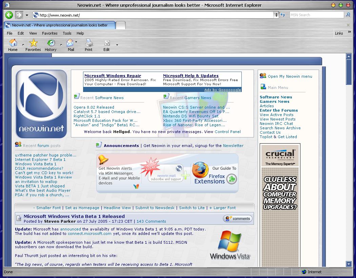Viewport: 356px width, 278px height.
Task: Click the grey Forward arrow button
Action: (x=19, y=15)
